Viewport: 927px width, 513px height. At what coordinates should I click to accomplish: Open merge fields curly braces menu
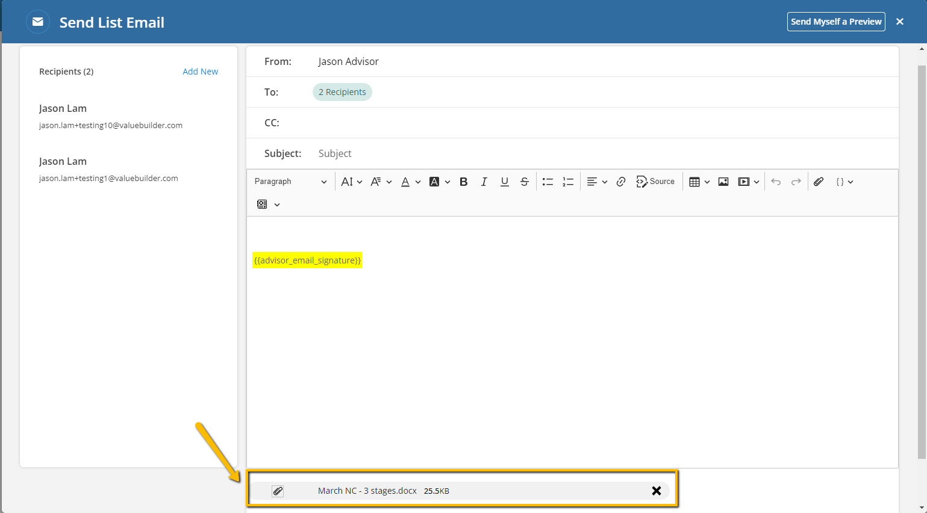[x=844, y=182]
